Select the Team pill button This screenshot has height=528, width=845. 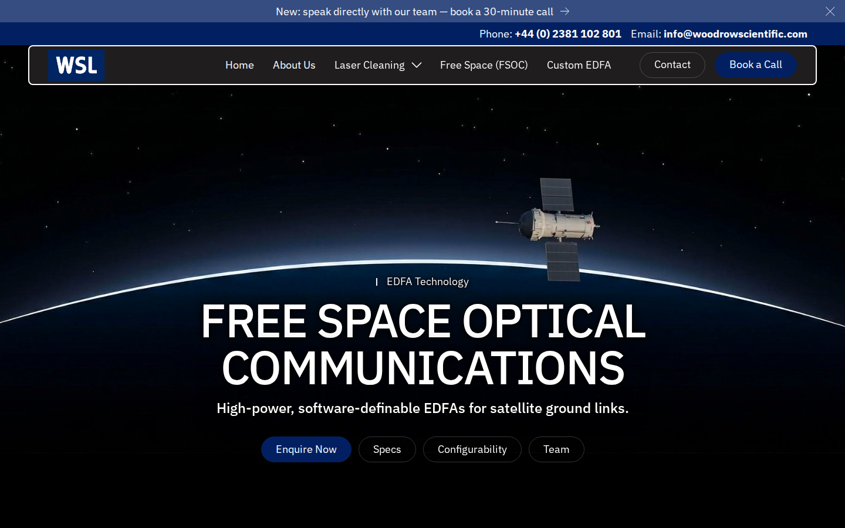556,449
